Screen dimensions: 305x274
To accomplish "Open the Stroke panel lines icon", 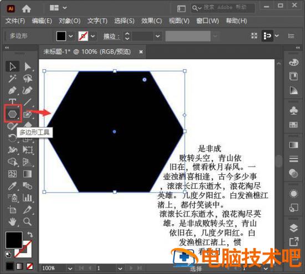I will pyautogui.click(x=293, y=159).
